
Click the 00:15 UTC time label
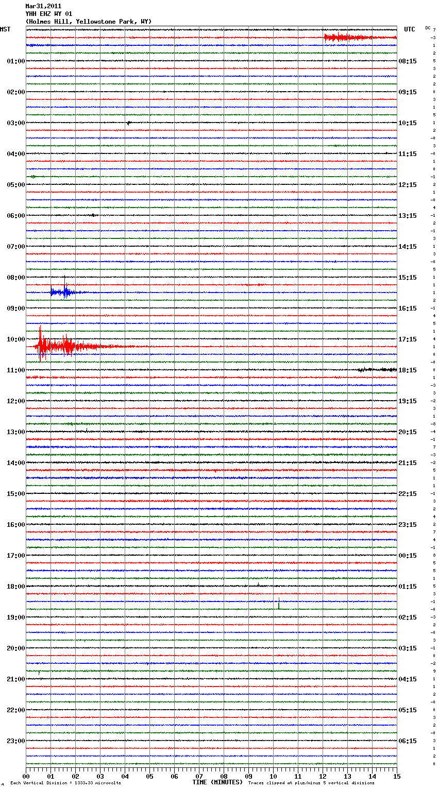(408, 556)
